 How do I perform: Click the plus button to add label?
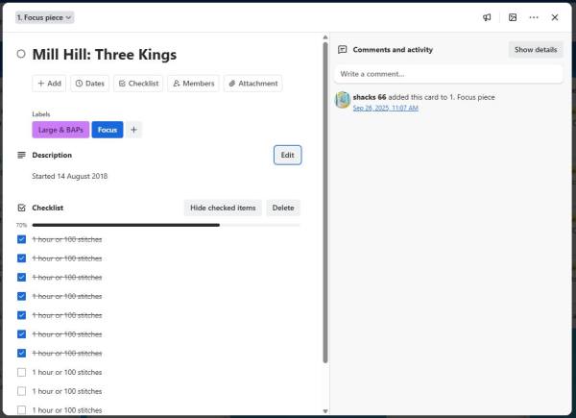point(133,129)
